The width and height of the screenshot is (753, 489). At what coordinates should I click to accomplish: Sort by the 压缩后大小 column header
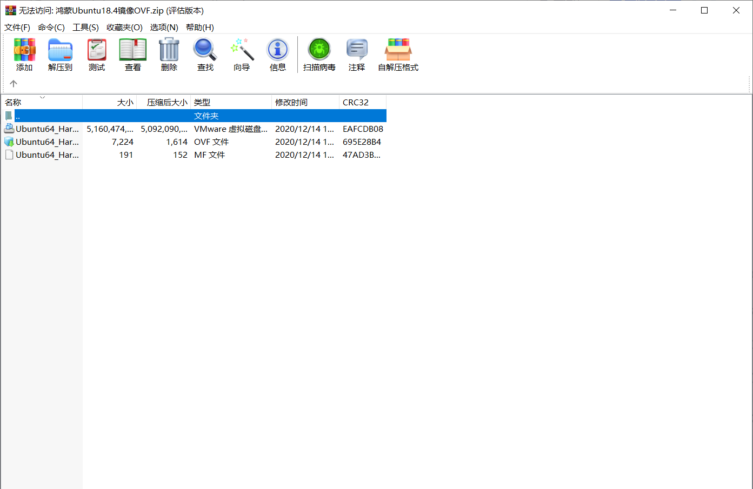coord(164,102)
